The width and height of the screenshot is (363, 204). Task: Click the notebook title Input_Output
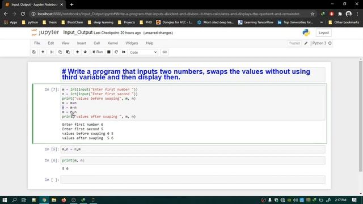pyautogui.click(x=78, y=32)
